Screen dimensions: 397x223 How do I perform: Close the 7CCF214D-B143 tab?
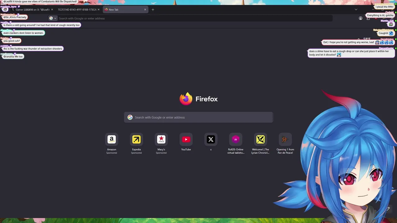pos(99,10)
